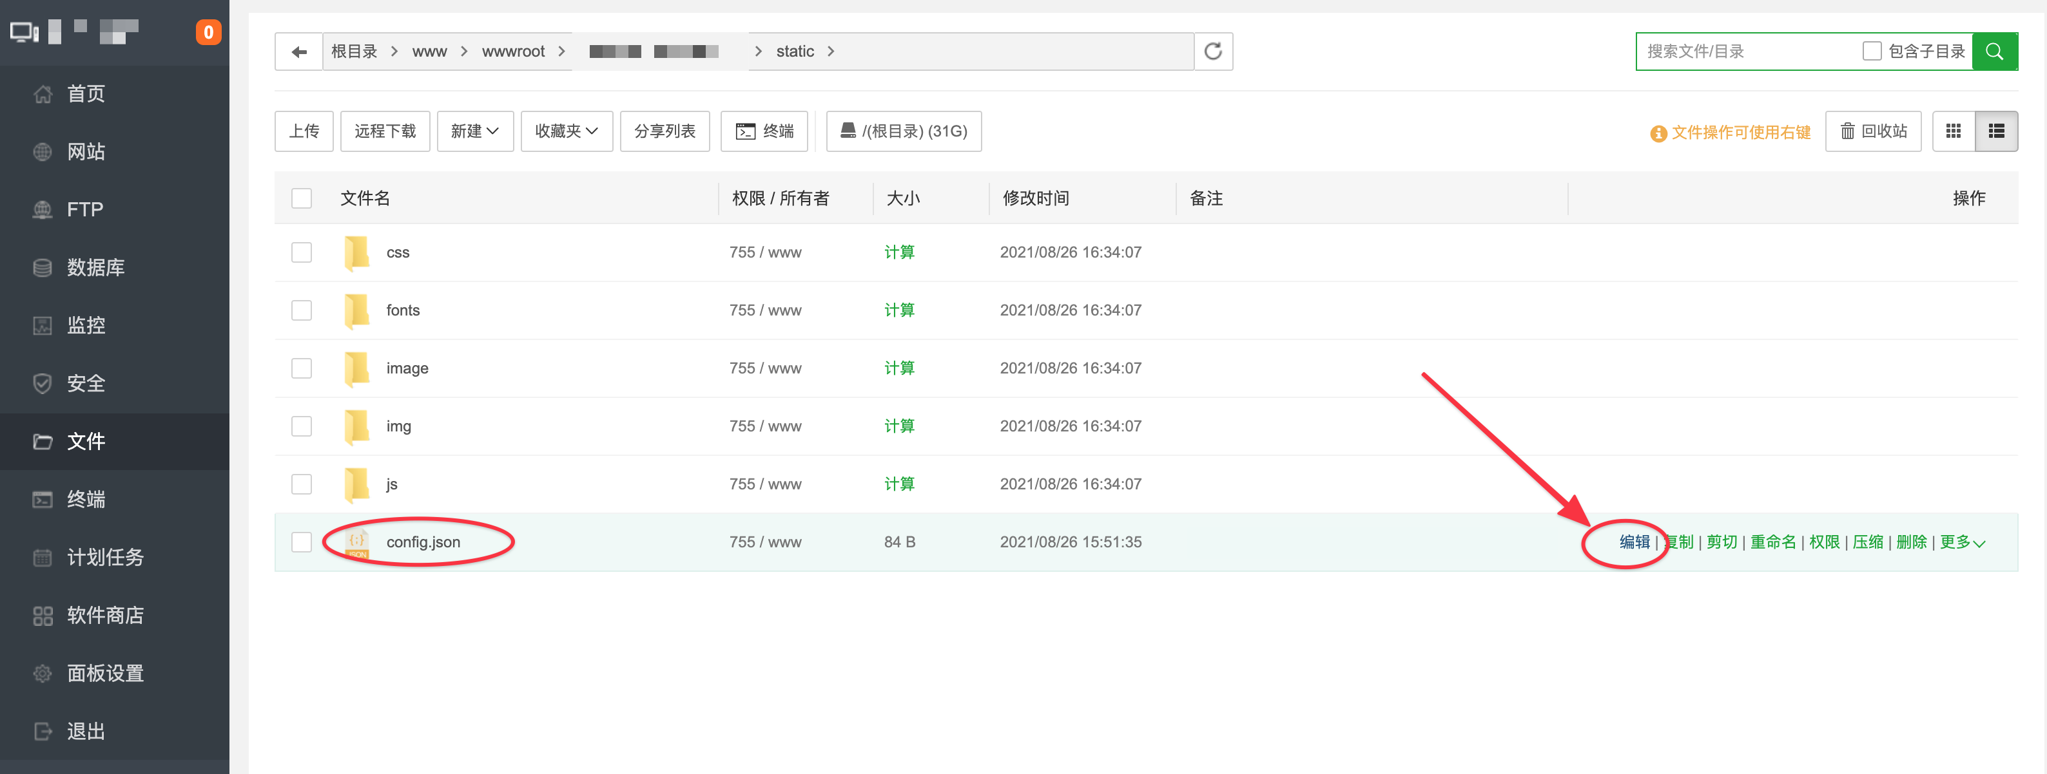Switch to grid icon view
Screen dimensions: 2047x774
tap(1954, 131)
